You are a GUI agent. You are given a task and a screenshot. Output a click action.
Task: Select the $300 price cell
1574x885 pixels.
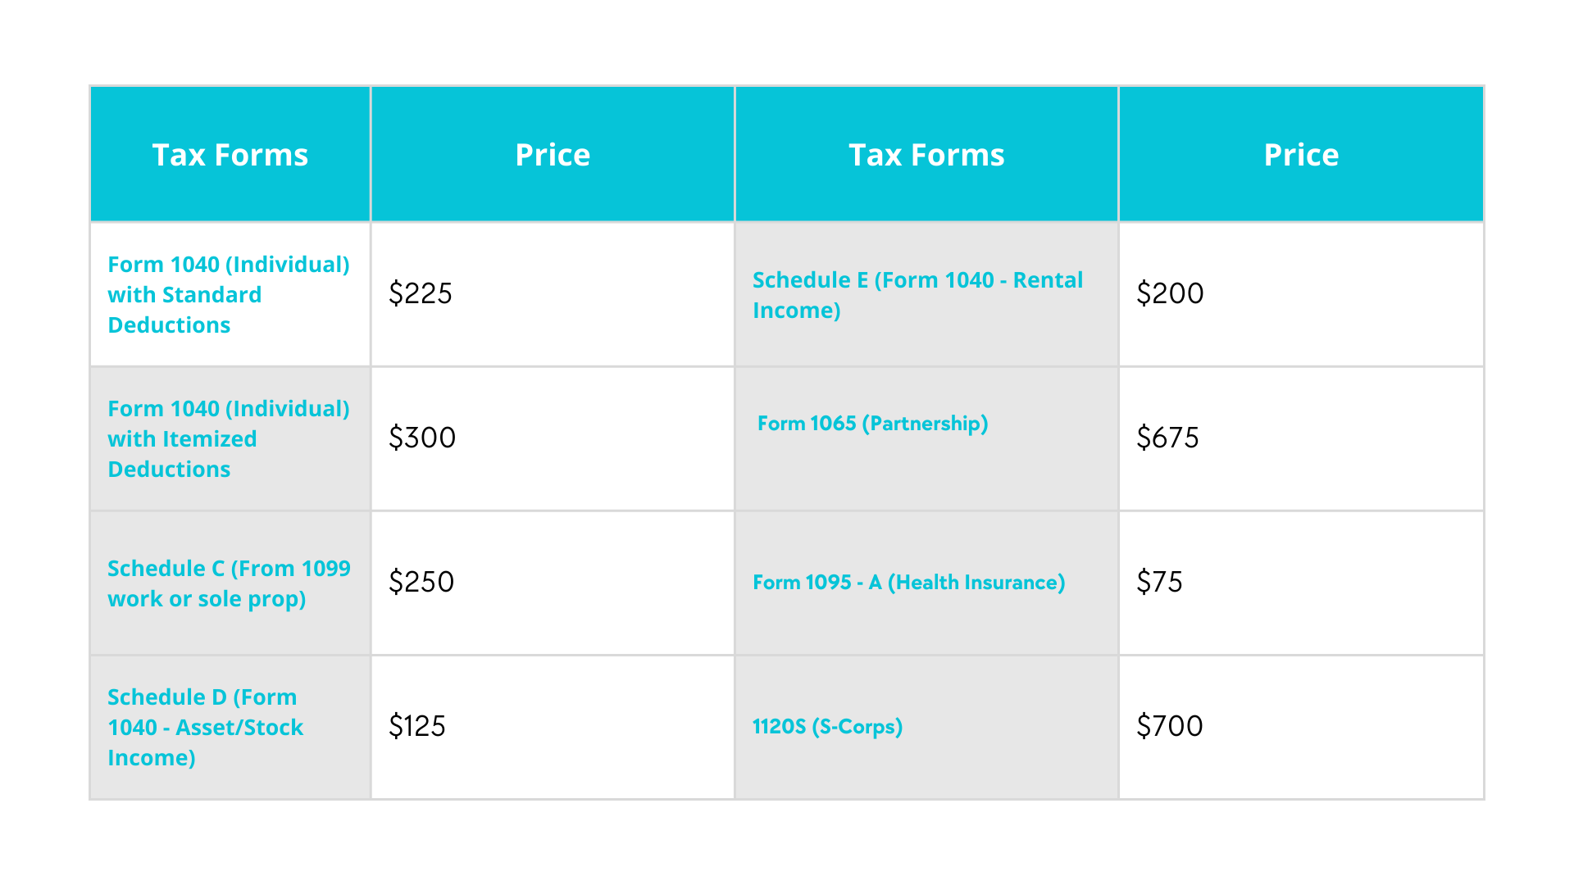pyautogui.click(x=553, y=438)
